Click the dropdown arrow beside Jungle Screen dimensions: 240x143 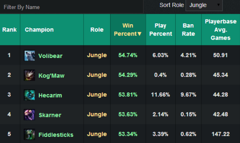219,5
